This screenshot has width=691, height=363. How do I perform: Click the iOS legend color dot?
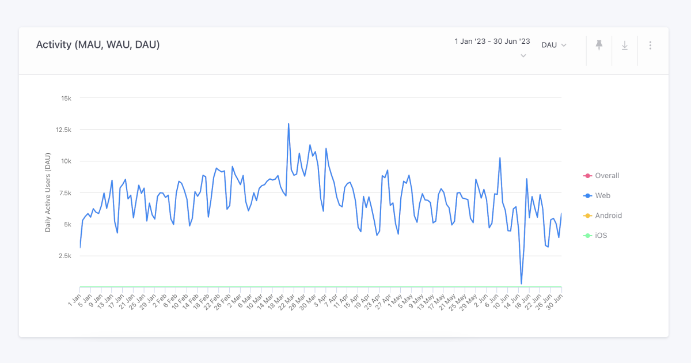coord(588,235)
